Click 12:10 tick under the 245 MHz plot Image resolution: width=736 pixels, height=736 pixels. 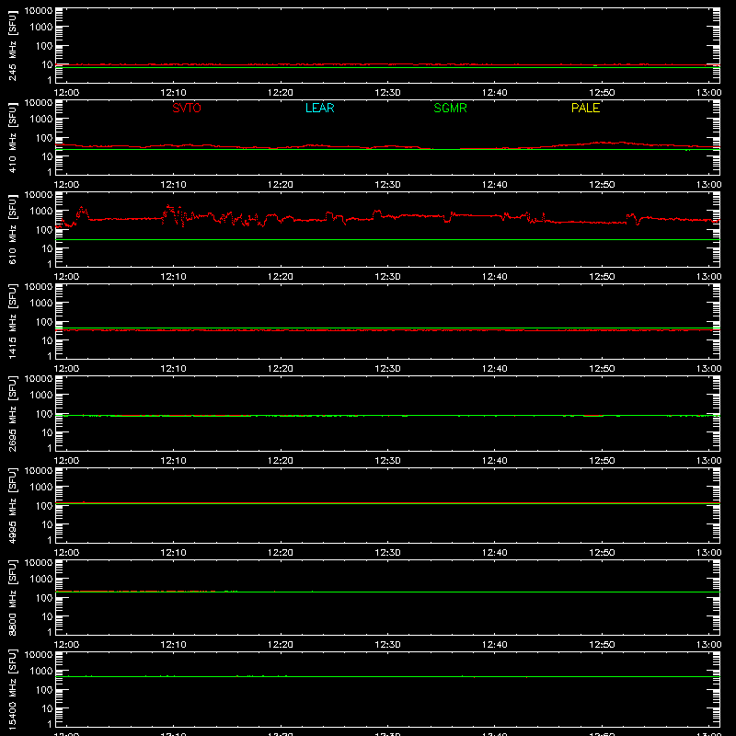(x=173, y=93)
